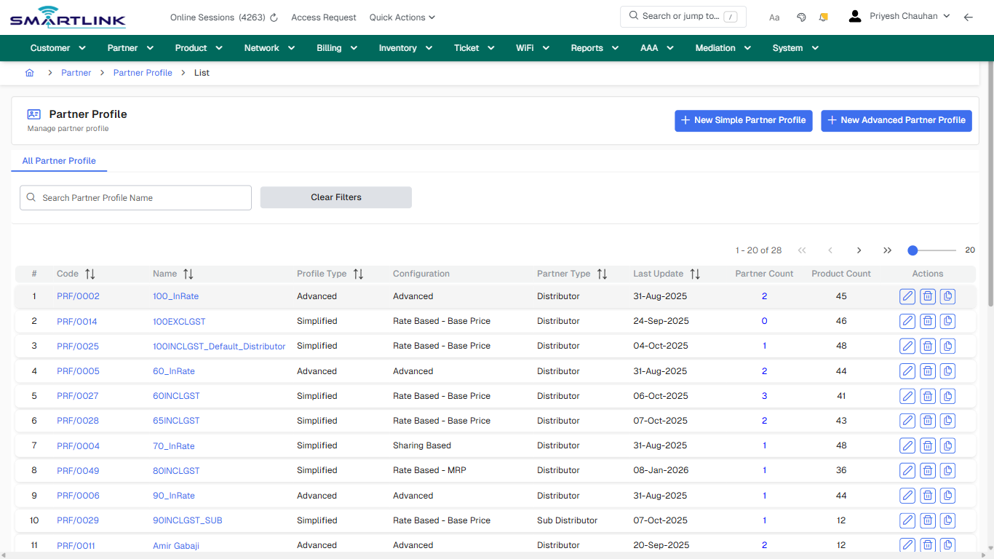Open the Billing menu
This screenshot has height=559, width=994.
[x=336, y=47]
